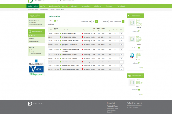Open the items-per-page dropdown
This screenshot has height=114, width=172.
pos(95,21)
